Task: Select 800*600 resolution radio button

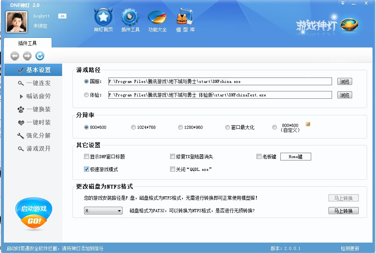Action: tap(86, 127)
